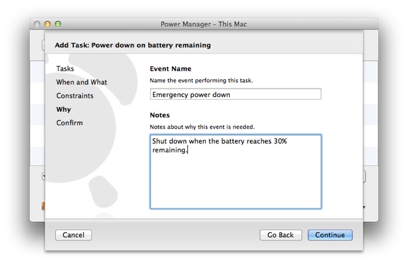Select the When and What step
This screenshot has width=408, height=263.
click(x=82, y=82)
